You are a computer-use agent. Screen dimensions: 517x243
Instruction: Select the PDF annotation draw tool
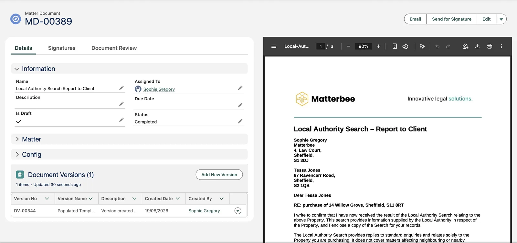[422, 46]
